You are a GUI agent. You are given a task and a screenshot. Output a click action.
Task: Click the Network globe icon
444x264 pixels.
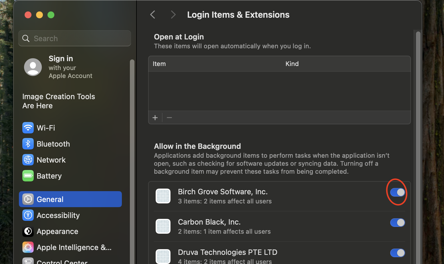tap(28, 160)
